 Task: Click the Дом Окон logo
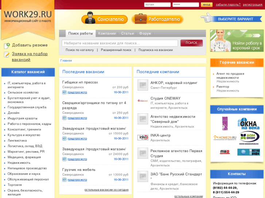[249, 138]
